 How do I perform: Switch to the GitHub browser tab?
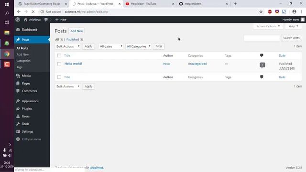pyautogui.click(x=203, y=4)
